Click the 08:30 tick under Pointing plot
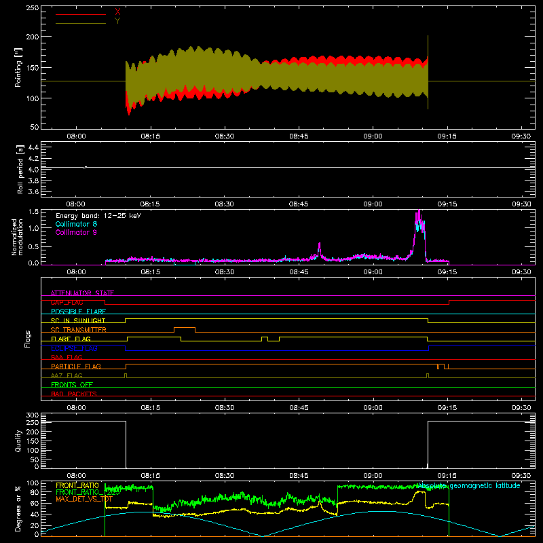This screenshot has height=543, width=543. click(x=225, y=136)
